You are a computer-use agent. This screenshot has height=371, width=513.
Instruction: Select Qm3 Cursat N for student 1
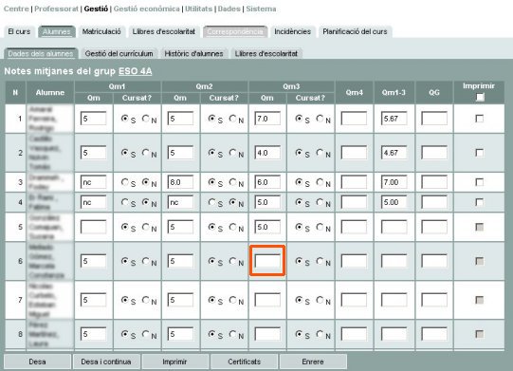pos(320,119)
